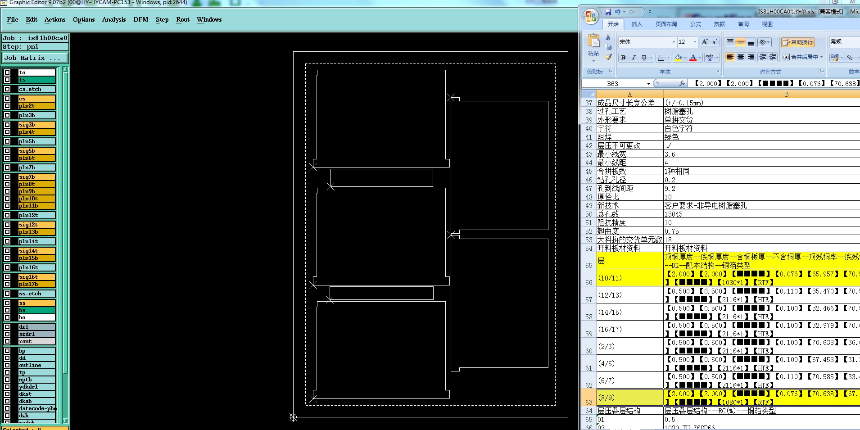Select the Format Painter brush in Excel
This screenshot has height=430, width=860.
coord(608,57)
